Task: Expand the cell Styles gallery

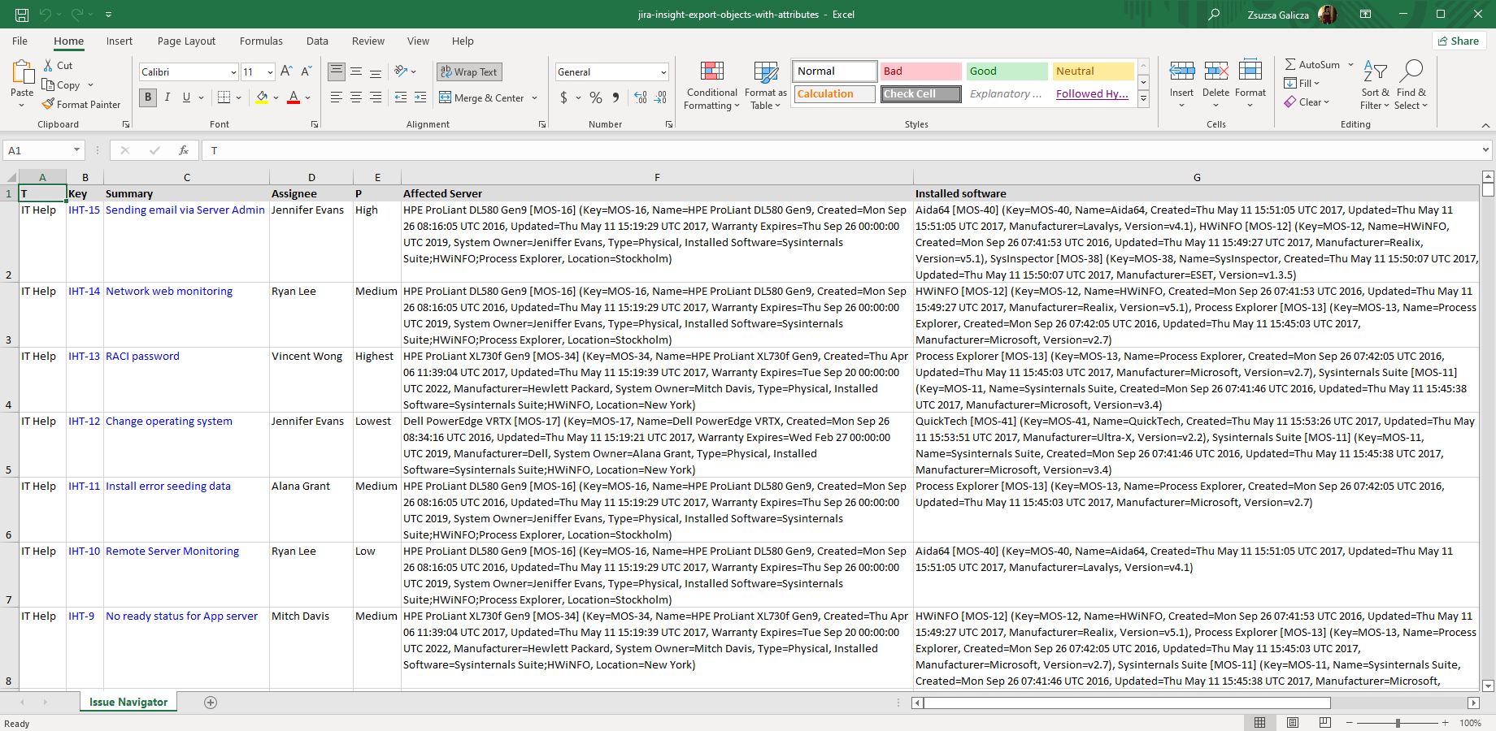Action: (1143, 98)
